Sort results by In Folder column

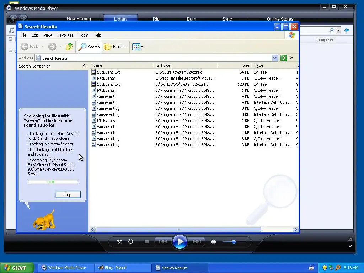coord(185,65)
